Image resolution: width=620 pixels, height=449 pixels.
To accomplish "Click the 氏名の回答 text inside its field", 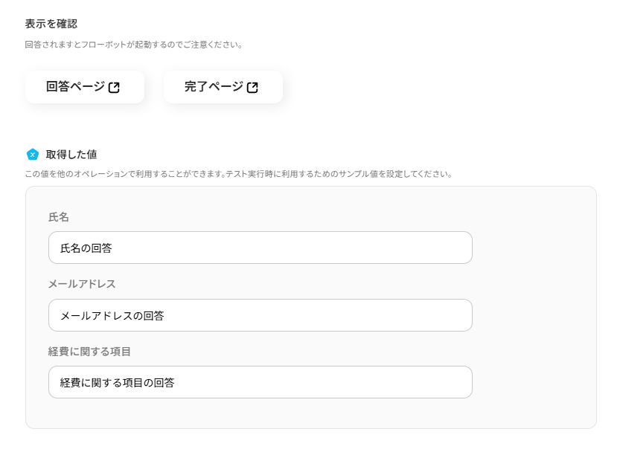I will (86, 248).
